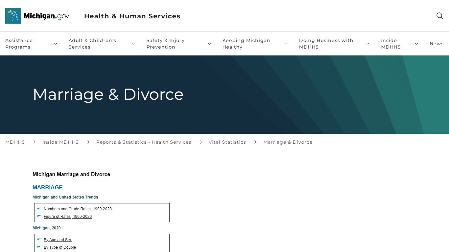Click the flag bullet beside By Age and Sex
This screenshot has width=449, height=252.
tap(39, 239)
